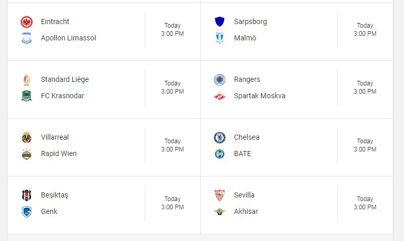Click the Malmö club crest
Viewport: 404px width, 241px height.
220,38
